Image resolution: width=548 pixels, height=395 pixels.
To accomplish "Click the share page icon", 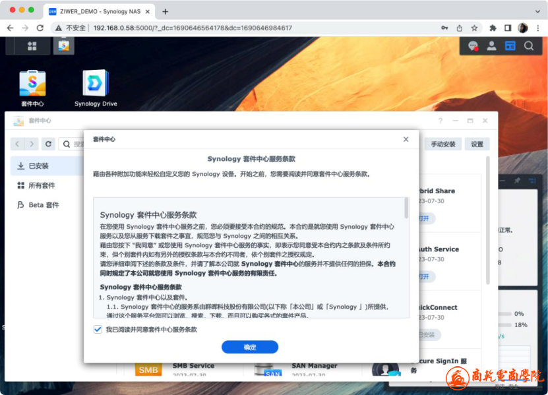I will click(x=460, y=28).
